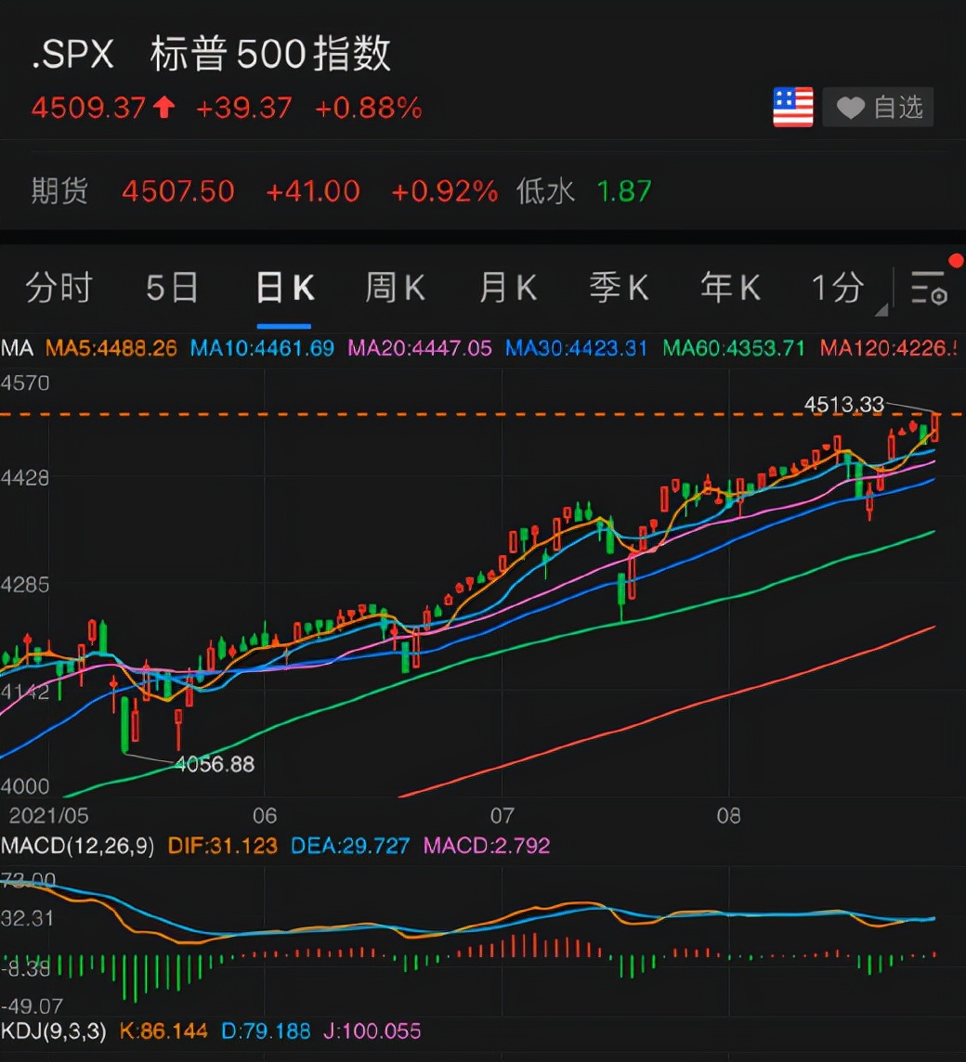Image resolution: width=966 pixels, height=1062 pixels.
Task: Click the 08 month axis label
Action: (x=729, y=815)
